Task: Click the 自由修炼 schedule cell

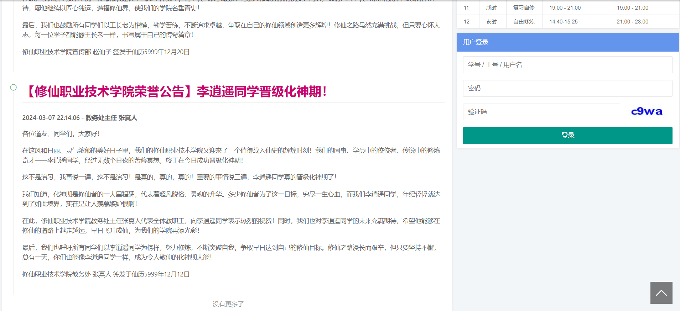Action: click(524, 22)
